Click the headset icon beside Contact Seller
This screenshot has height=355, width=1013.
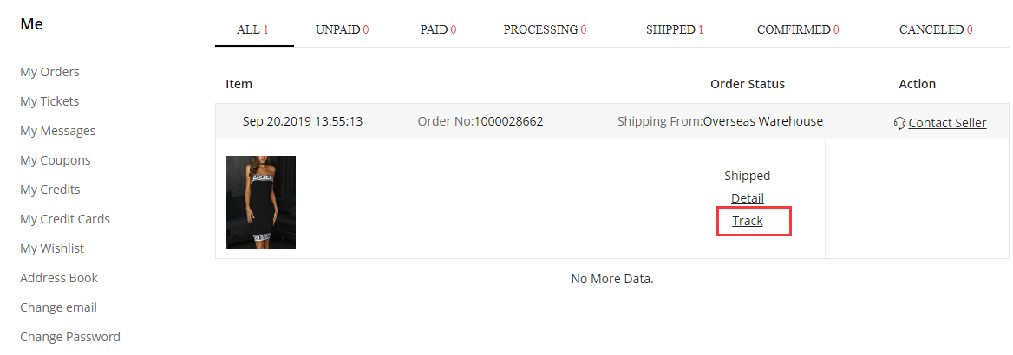click(x=900, y=123)
